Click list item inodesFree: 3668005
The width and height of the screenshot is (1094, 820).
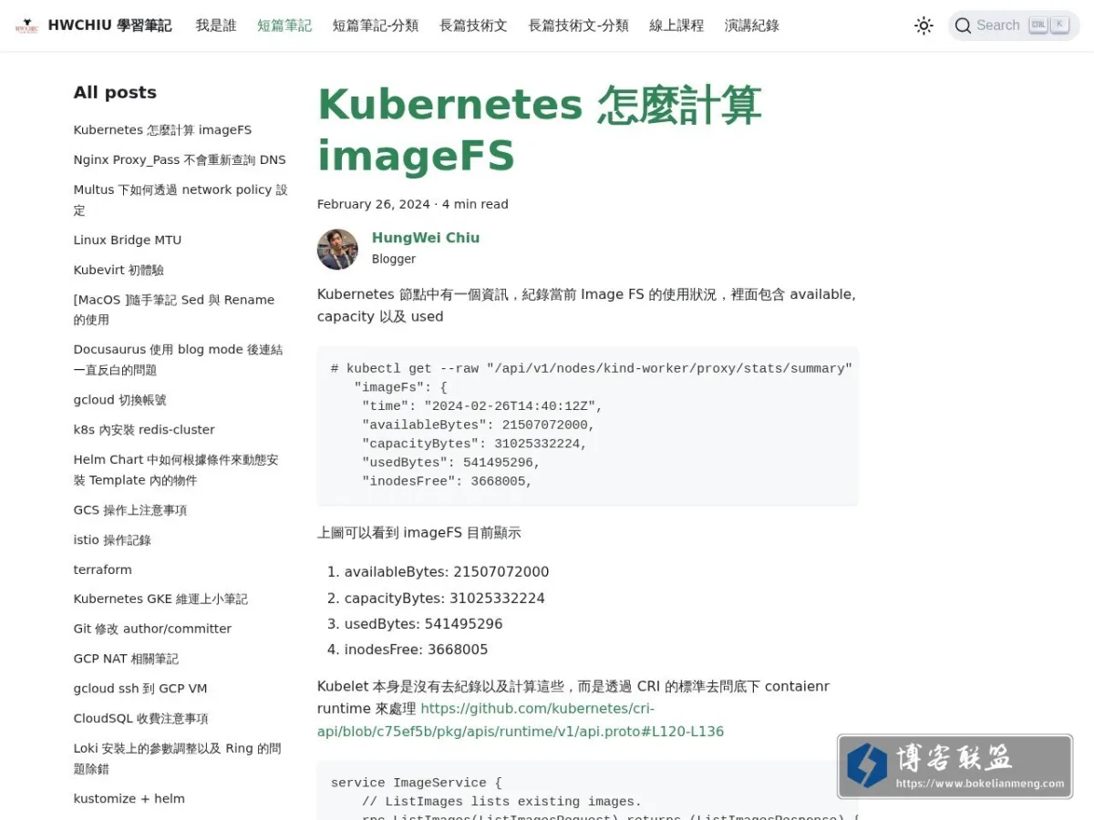[x=416, y=650]
